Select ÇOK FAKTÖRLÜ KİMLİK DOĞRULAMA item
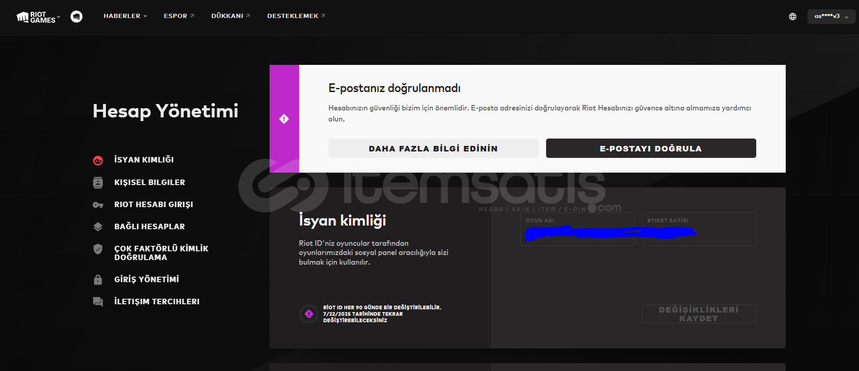Image resolution: width=859 pixels, height=371 pixels. [161, 253]
